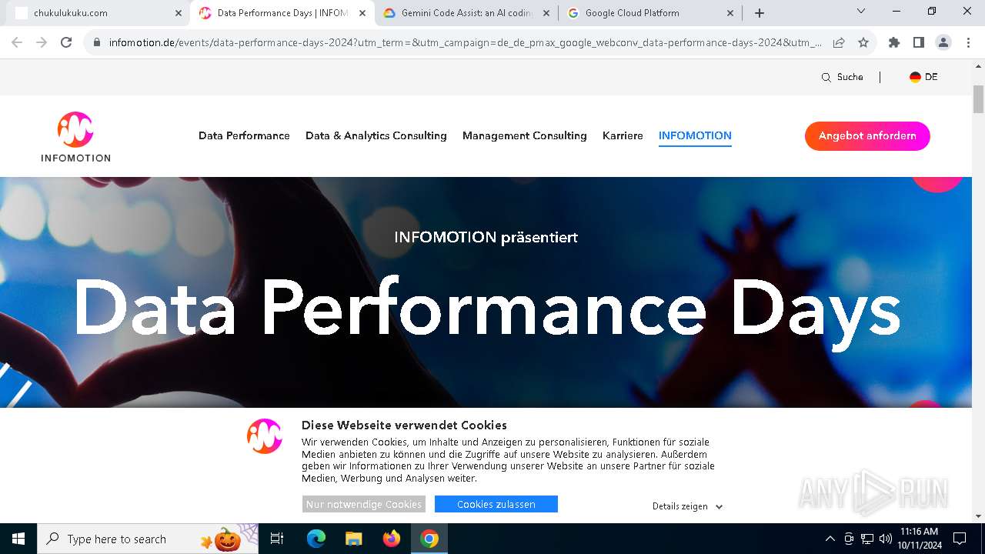The image size is (985, 554).
Task: Open the INFOMOTION menu item
Action: click(x=695, y=135)
